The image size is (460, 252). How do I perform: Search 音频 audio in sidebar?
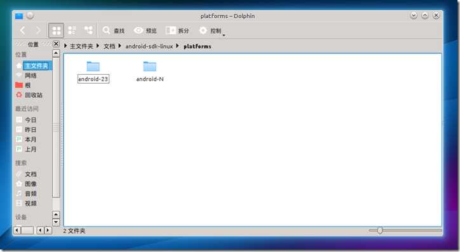[x=30, y=194]
